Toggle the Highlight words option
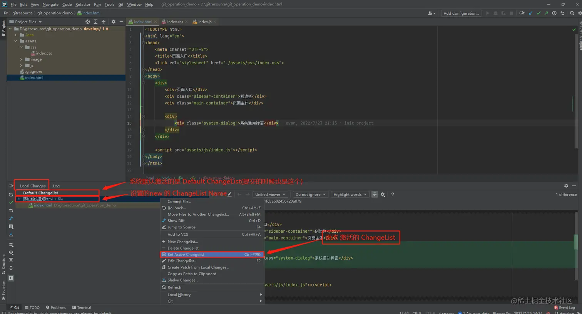Screen dimensions: 582x314 tap(350, 195)
